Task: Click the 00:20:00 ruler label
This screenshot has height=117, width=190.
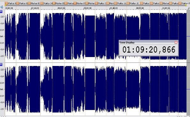Action: tap(61, 8)
